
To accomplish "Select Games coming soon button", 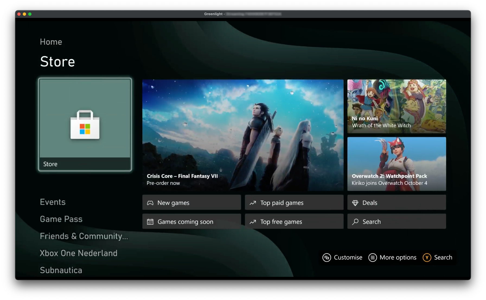I will [191, 221].
